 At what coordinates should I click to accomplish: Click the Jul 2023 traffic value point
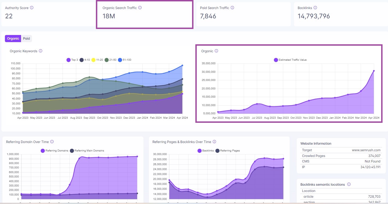257,104
